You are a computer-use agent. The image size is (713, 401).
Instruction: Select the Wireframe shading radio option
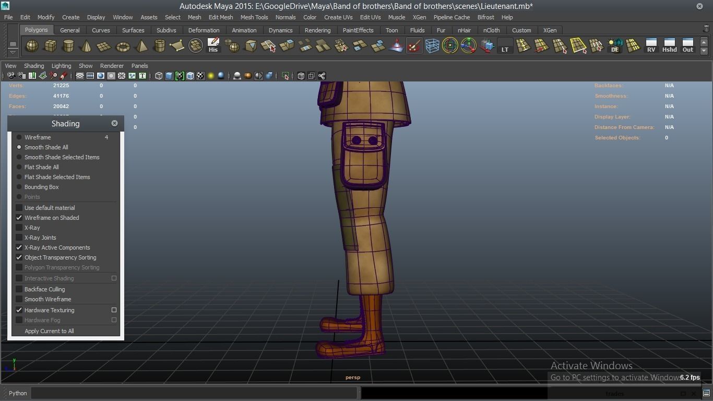[19, 137]
